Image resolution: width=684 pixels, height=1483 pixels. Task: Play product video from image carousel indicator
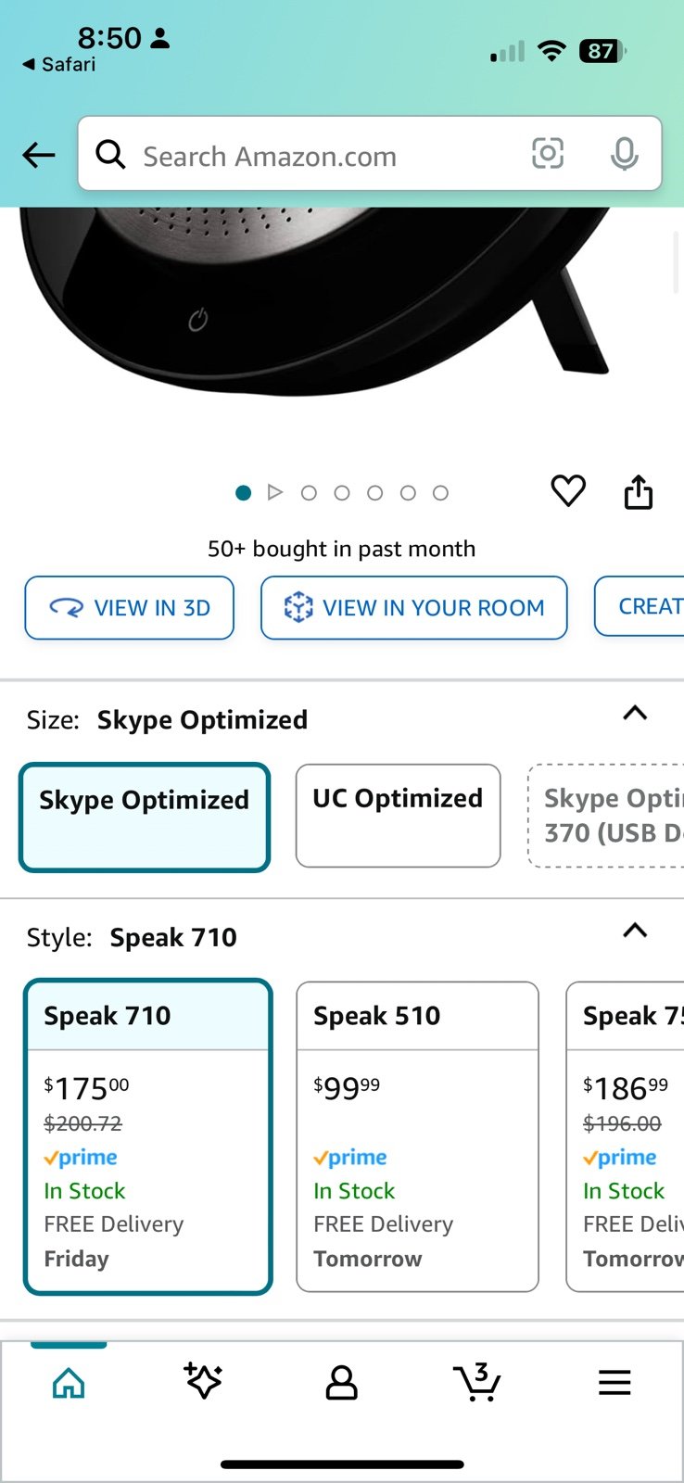(275, 492)
